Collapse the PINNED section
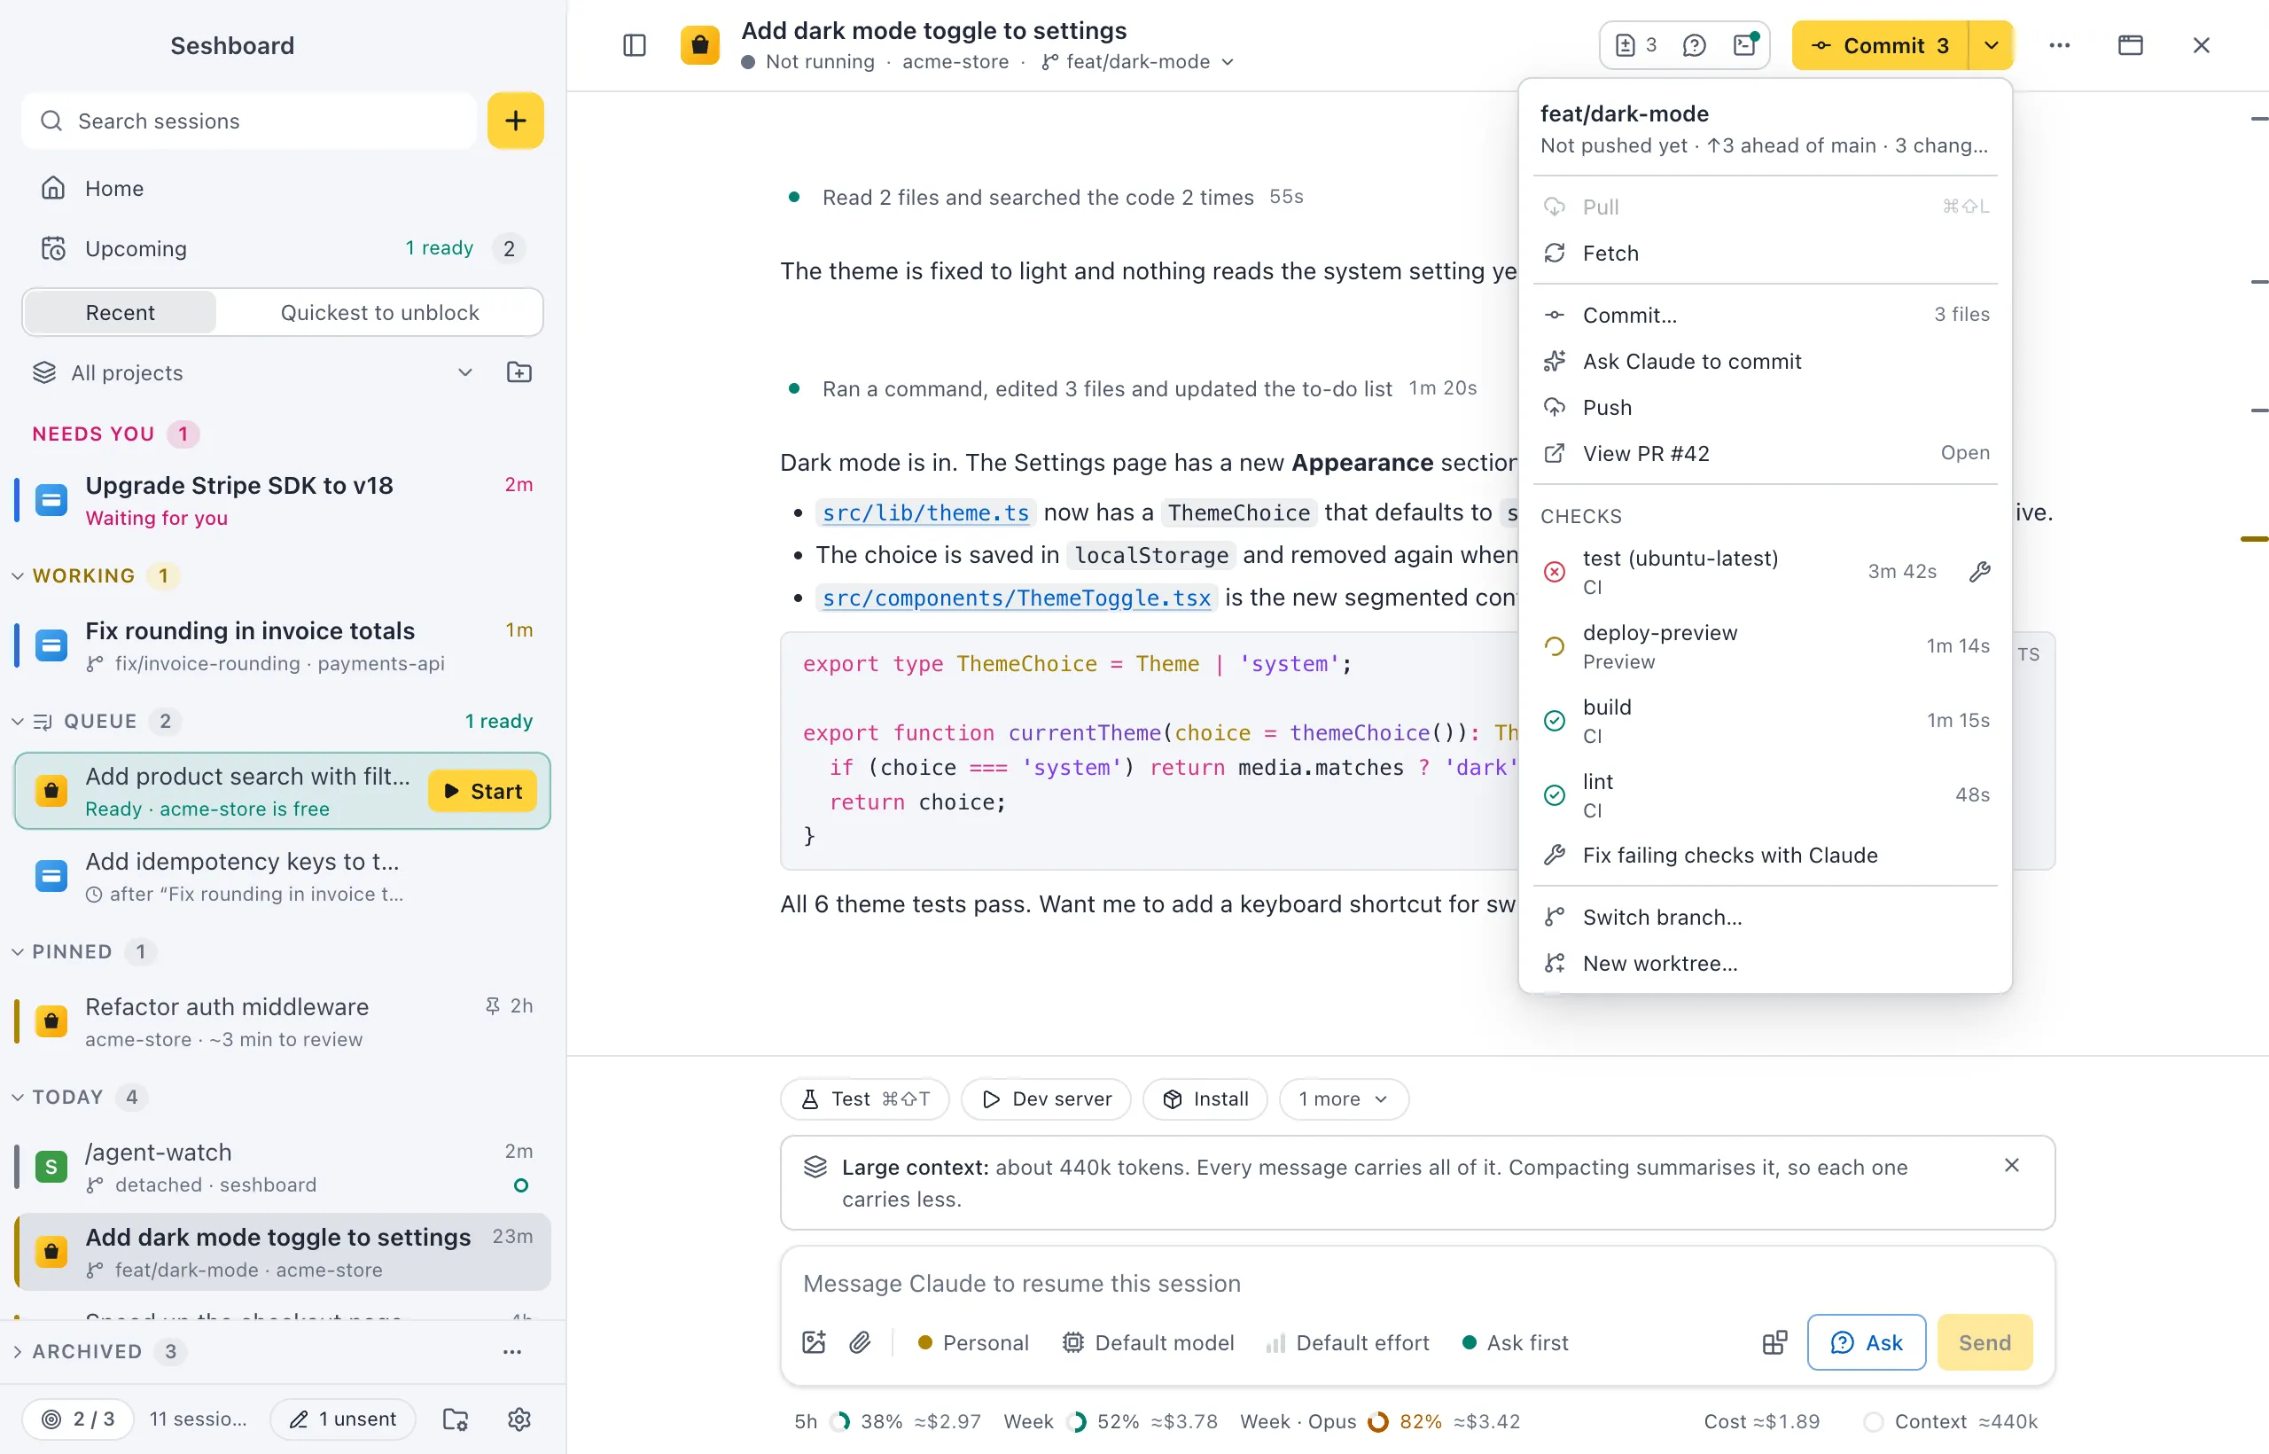This screenshot has width=2269, height=1454. pos(17,951)
